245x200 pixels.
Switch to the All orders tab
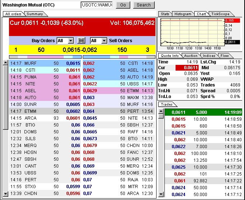13,14
